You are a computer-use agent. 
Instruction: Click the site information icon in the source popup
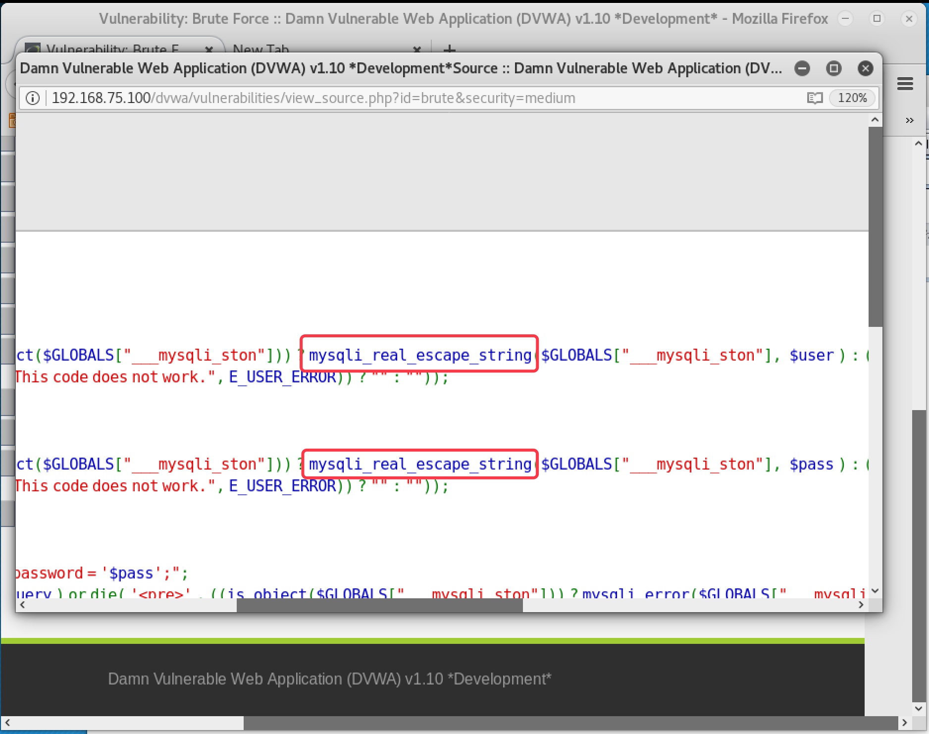click(33, 98)
